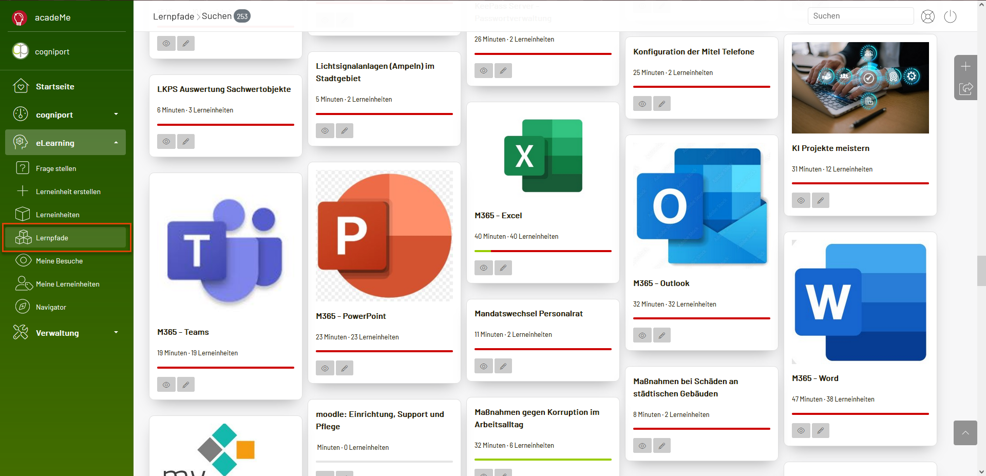Focus the Suchen search field
Viewport: 986px width, 476px height.
pos(861,16)
